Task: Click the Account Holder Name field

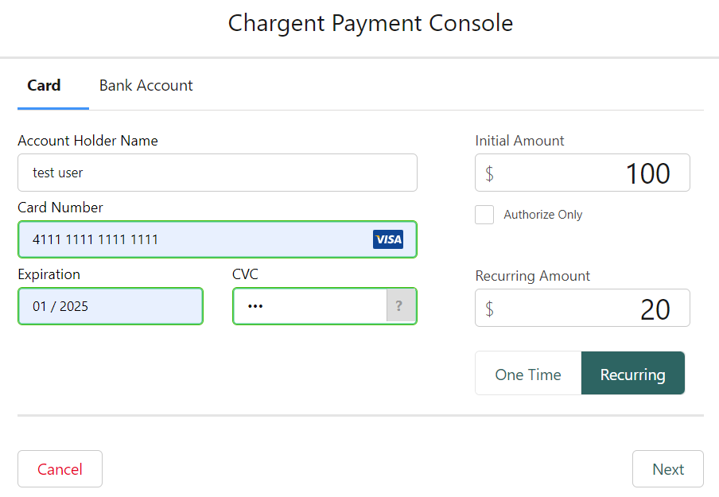Action: click(x=217, y=173)
